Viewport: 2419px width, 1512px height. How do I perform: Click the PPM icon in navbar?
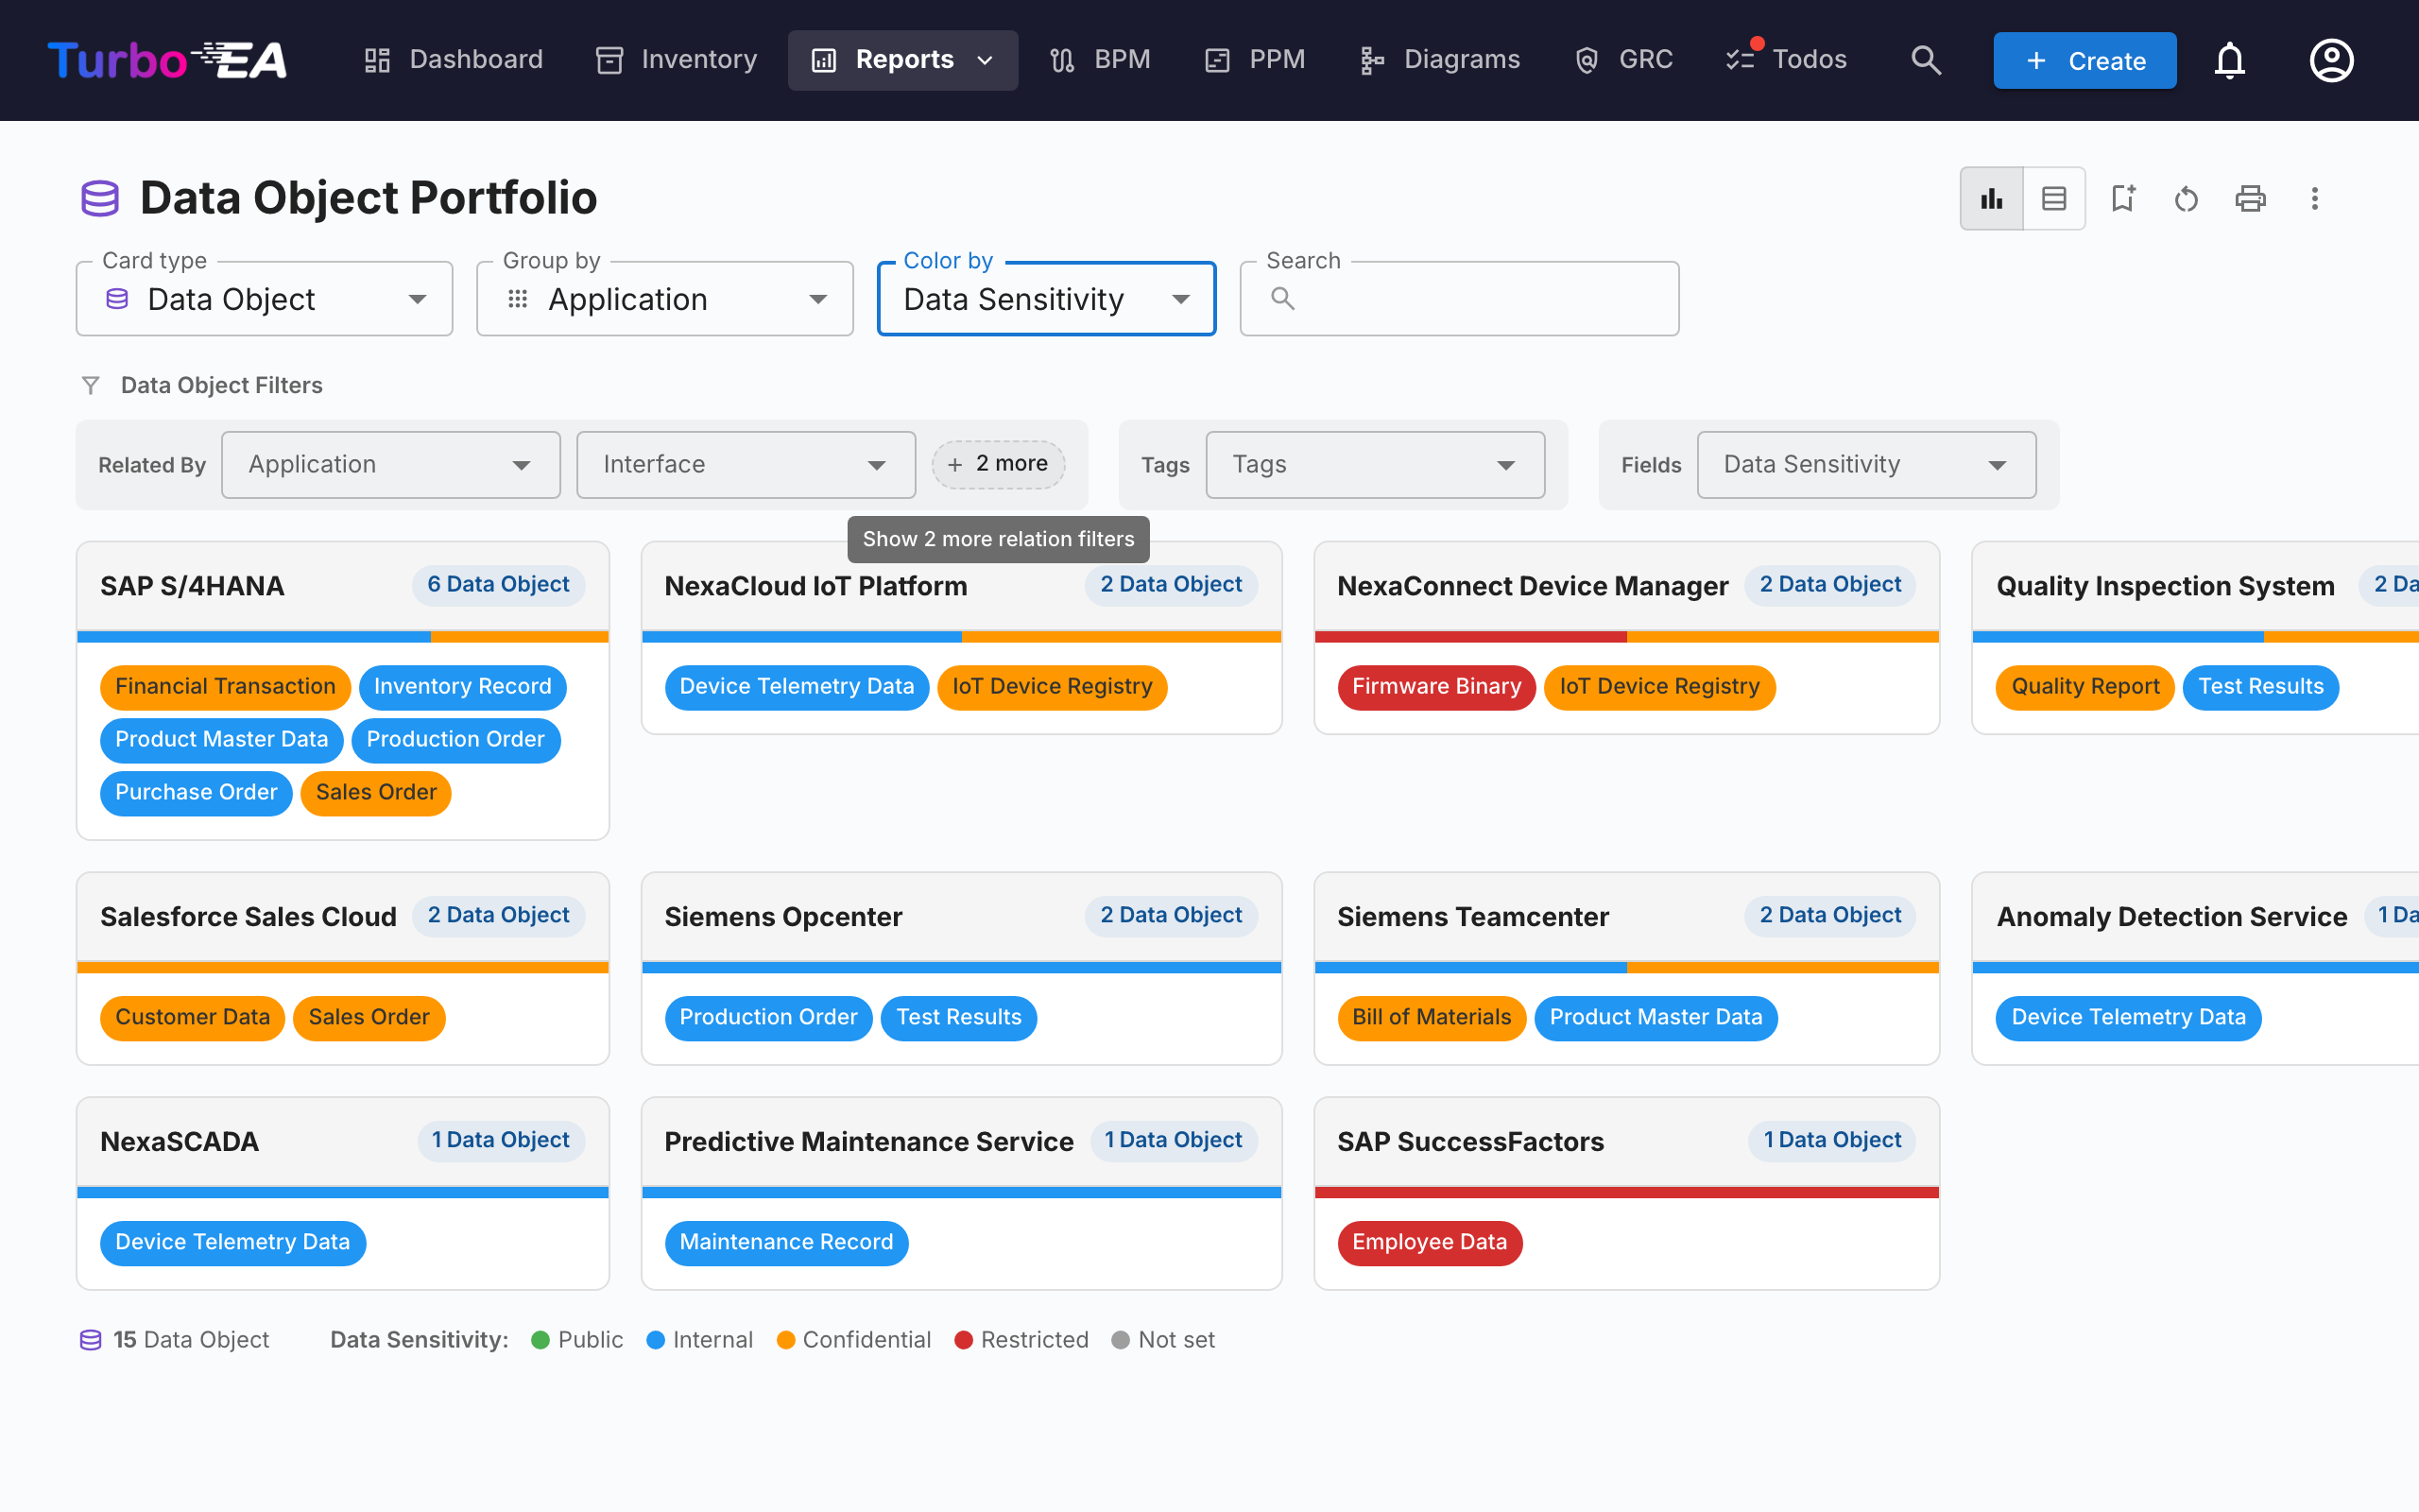point(1216,60)
